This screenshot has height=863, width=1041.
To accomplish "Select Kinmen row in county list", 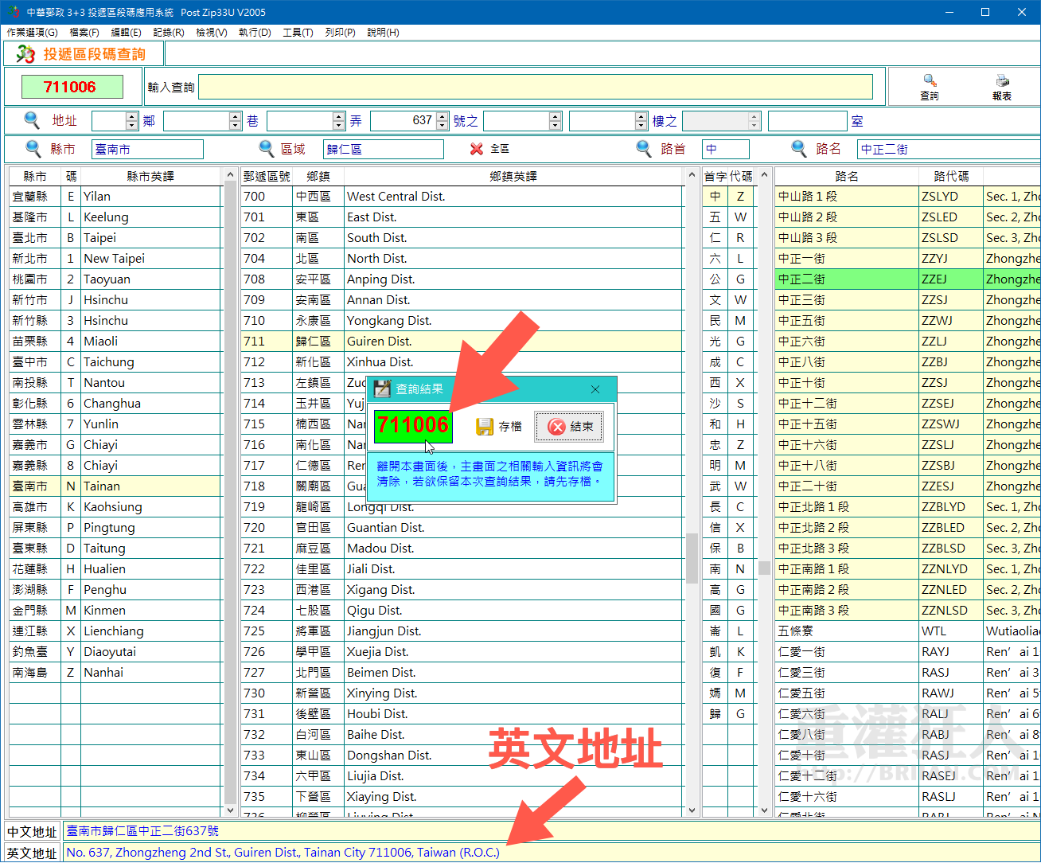I will pos(115,611).
